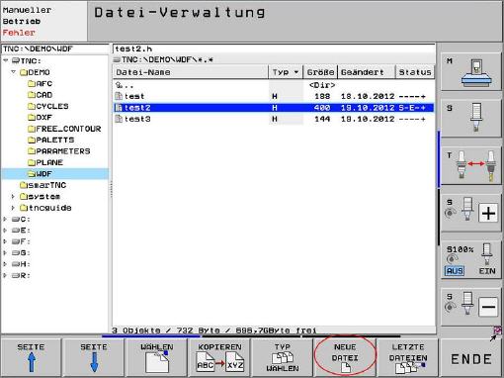Click the TNC:\DEMO\WDF path field
This screenshot has height=378, width=504.
55,48
